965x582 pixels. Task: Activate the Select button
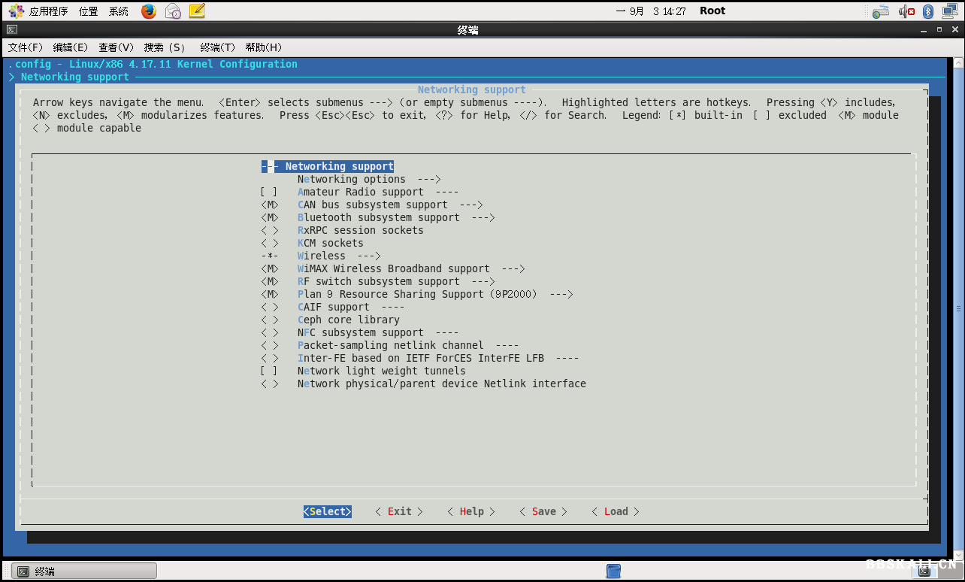click(x=327, y=511)
